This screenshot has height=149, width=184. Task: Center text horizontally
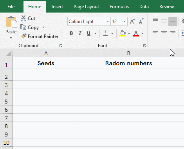(164, 33)
